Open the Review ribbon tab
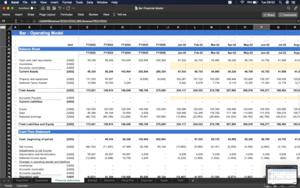 click(93, 15)
